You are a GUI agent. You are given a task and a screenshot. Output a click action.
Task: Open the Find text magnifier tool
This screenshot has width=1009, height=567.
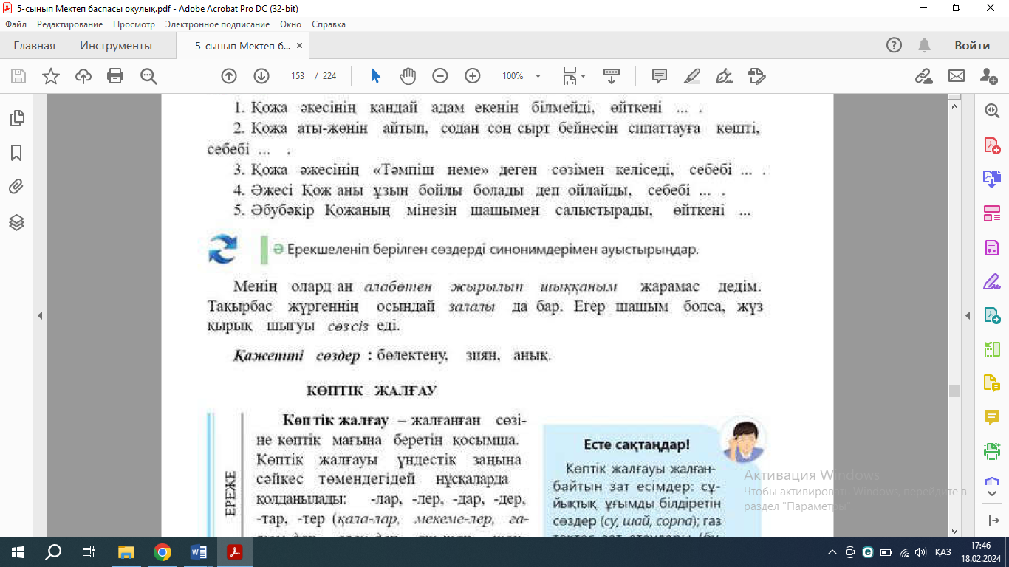[x=148, y=76]
